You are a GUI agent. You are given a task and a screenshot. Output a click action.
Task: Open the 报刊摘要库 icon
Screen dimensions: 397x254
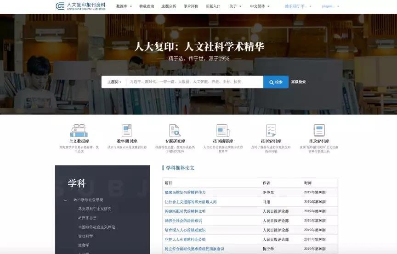click(x=223, y=130)
